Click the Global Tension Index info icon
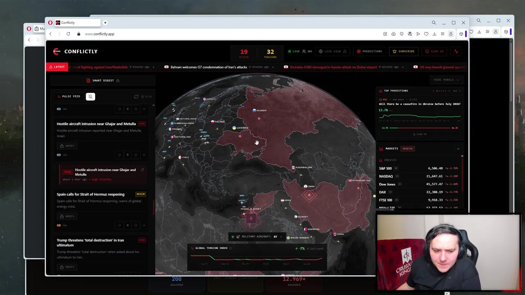This screenshot has height=295, width=525. tap(231, 248)
